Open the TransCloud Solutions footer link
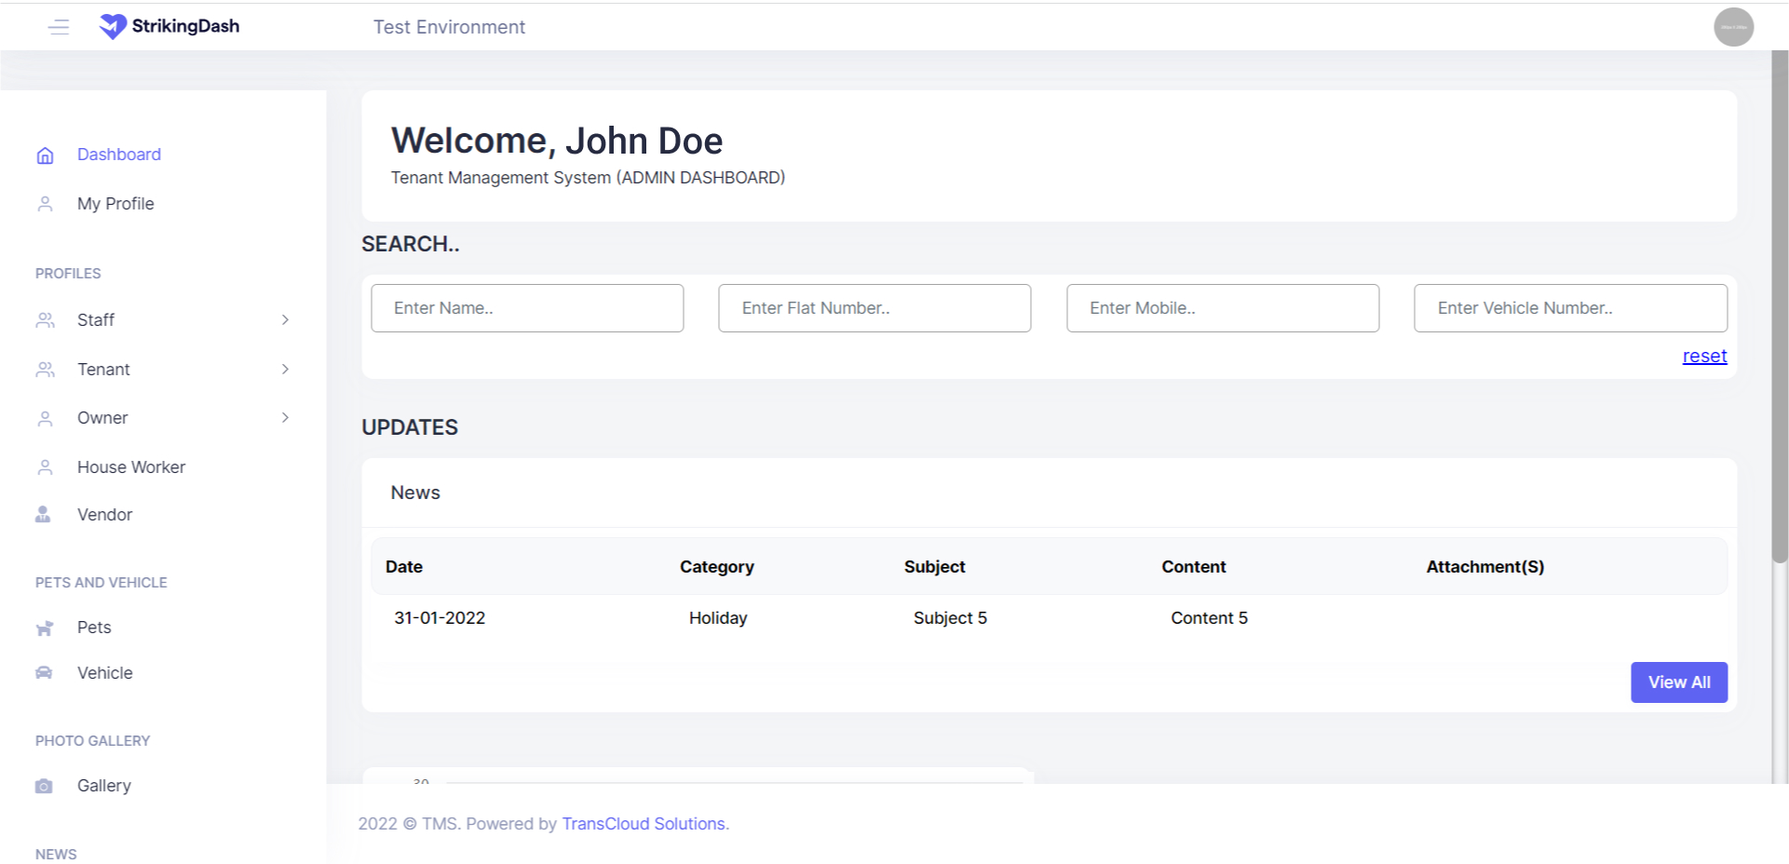1789x864 pixels. click(643, 824)
